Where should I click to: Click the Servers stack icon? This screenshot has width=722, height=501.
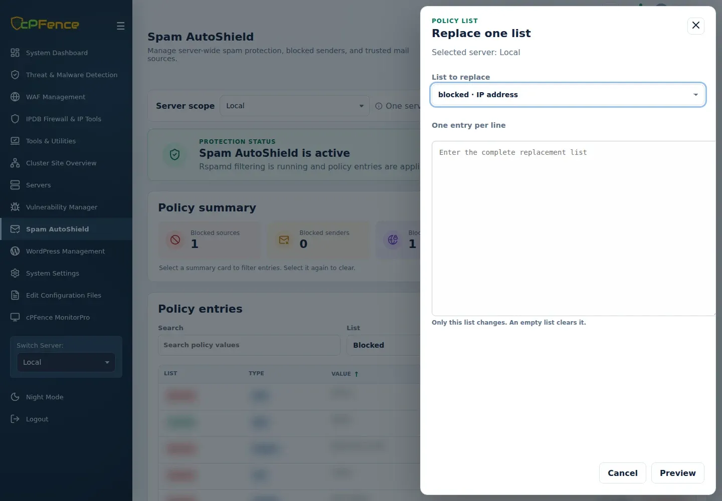(x=15, y=185)
